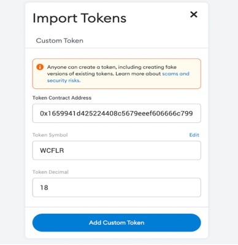Click the Import Tokens heading
This screenshot has width=238, height=245.
(80, 18)
